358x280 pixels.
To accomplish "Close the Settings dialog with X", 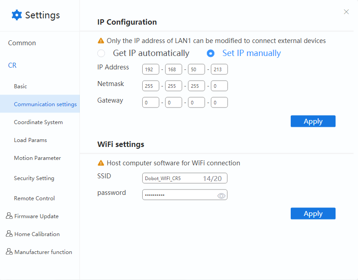I will coord(346,12).
